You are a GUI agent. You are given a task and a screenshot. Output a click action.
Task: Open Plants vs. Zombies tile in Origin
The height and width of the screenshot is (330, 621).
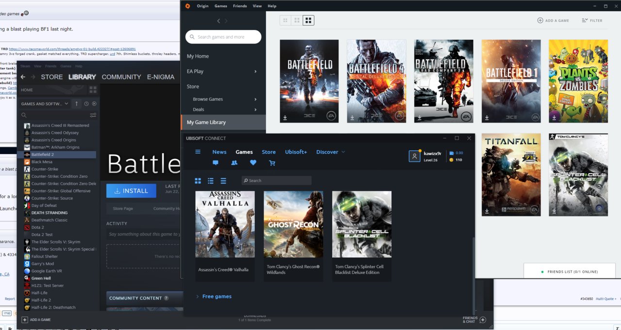coord(578,81)
